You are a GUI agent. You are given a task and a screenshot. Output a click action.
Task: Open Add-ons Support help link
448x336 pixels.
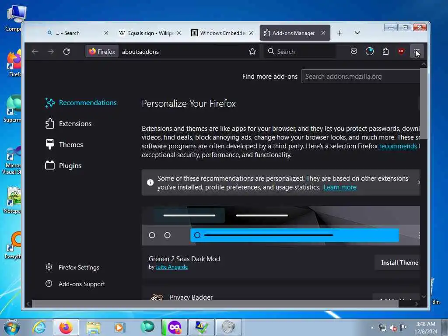(x=75, y=284)
